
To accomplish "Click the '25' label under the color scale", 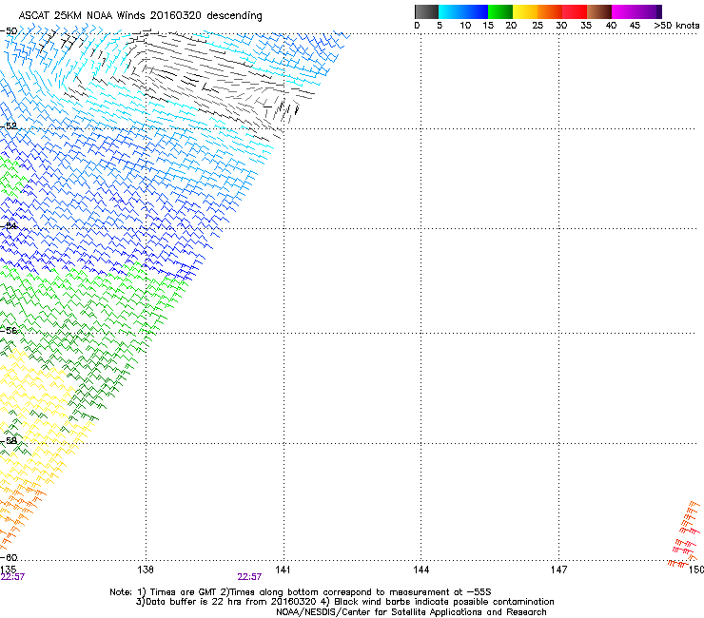I will pyautogui.click(x=538, y=26).
